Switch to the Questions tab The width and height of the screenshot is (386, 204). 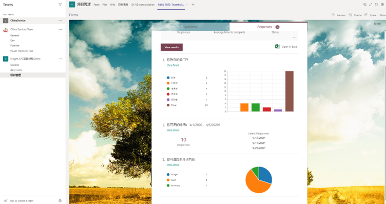[x=190, y=27]
